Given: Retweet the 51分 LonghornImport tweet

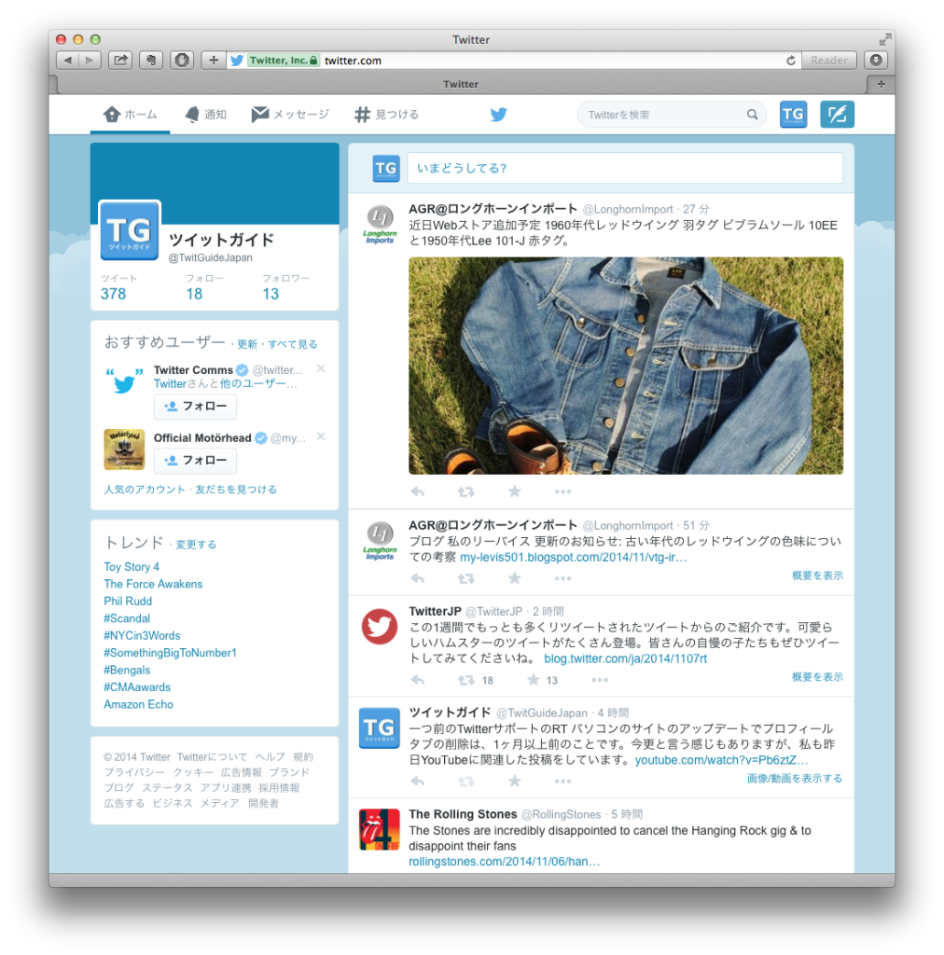Looking at the screenshot, I should (x=465, y=578).
